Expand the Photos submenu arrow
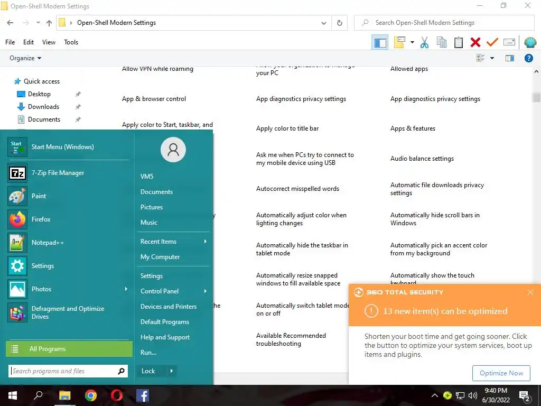This screenshot has height=406, width=541. pos(126,289)
